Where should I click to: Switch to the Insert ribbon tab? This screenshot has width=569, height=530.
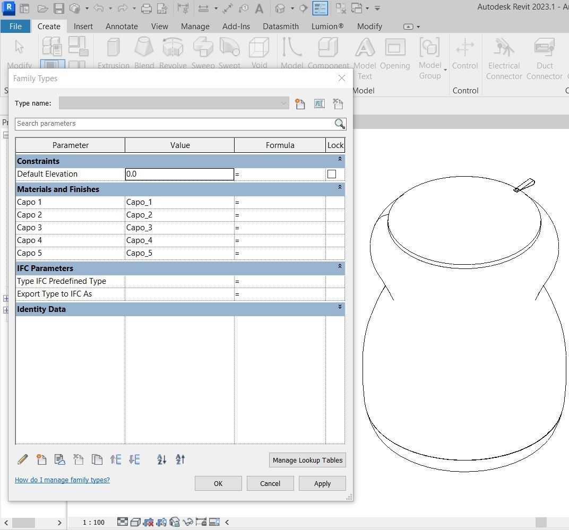click(x=83, y=27)
